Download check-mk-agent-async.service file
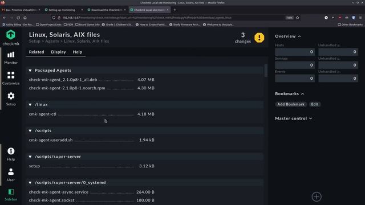 point(59,192)
